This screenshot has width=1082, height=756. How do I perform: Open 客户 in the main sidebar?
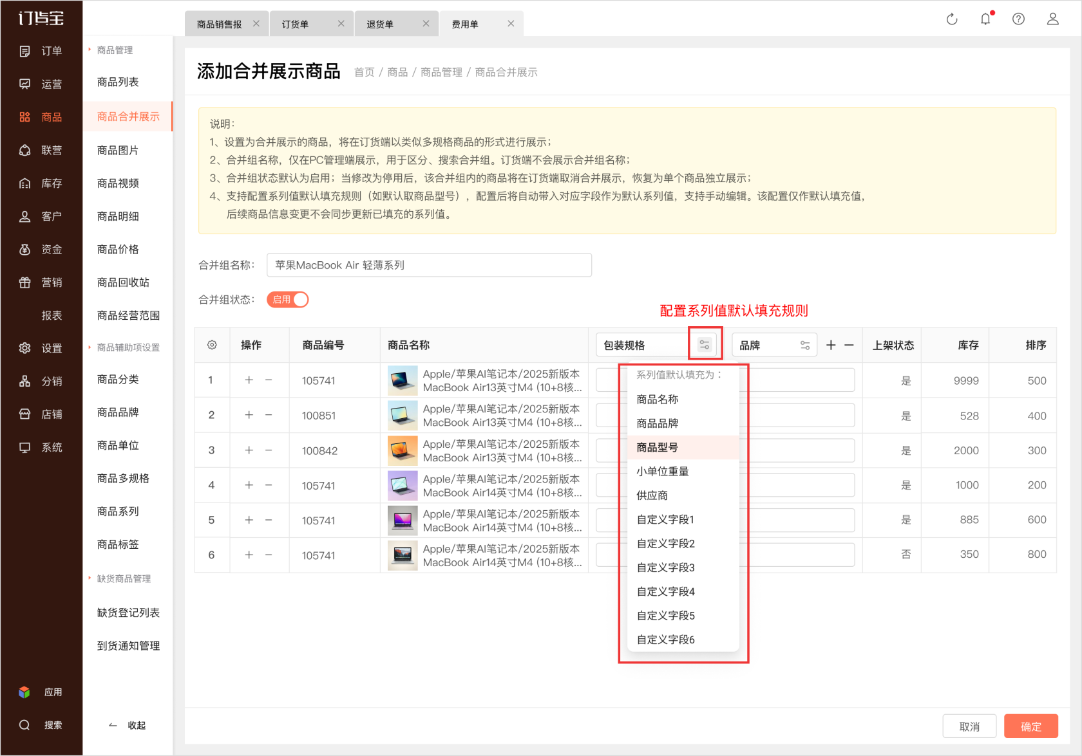(x=41, y=216)
